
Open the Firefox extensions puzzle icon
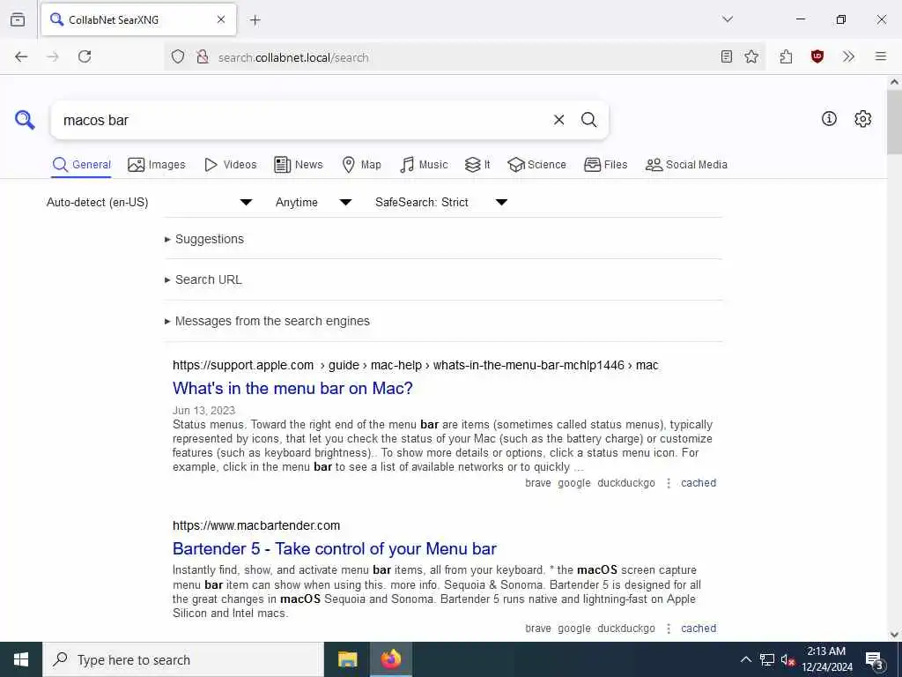click(786, 56)
